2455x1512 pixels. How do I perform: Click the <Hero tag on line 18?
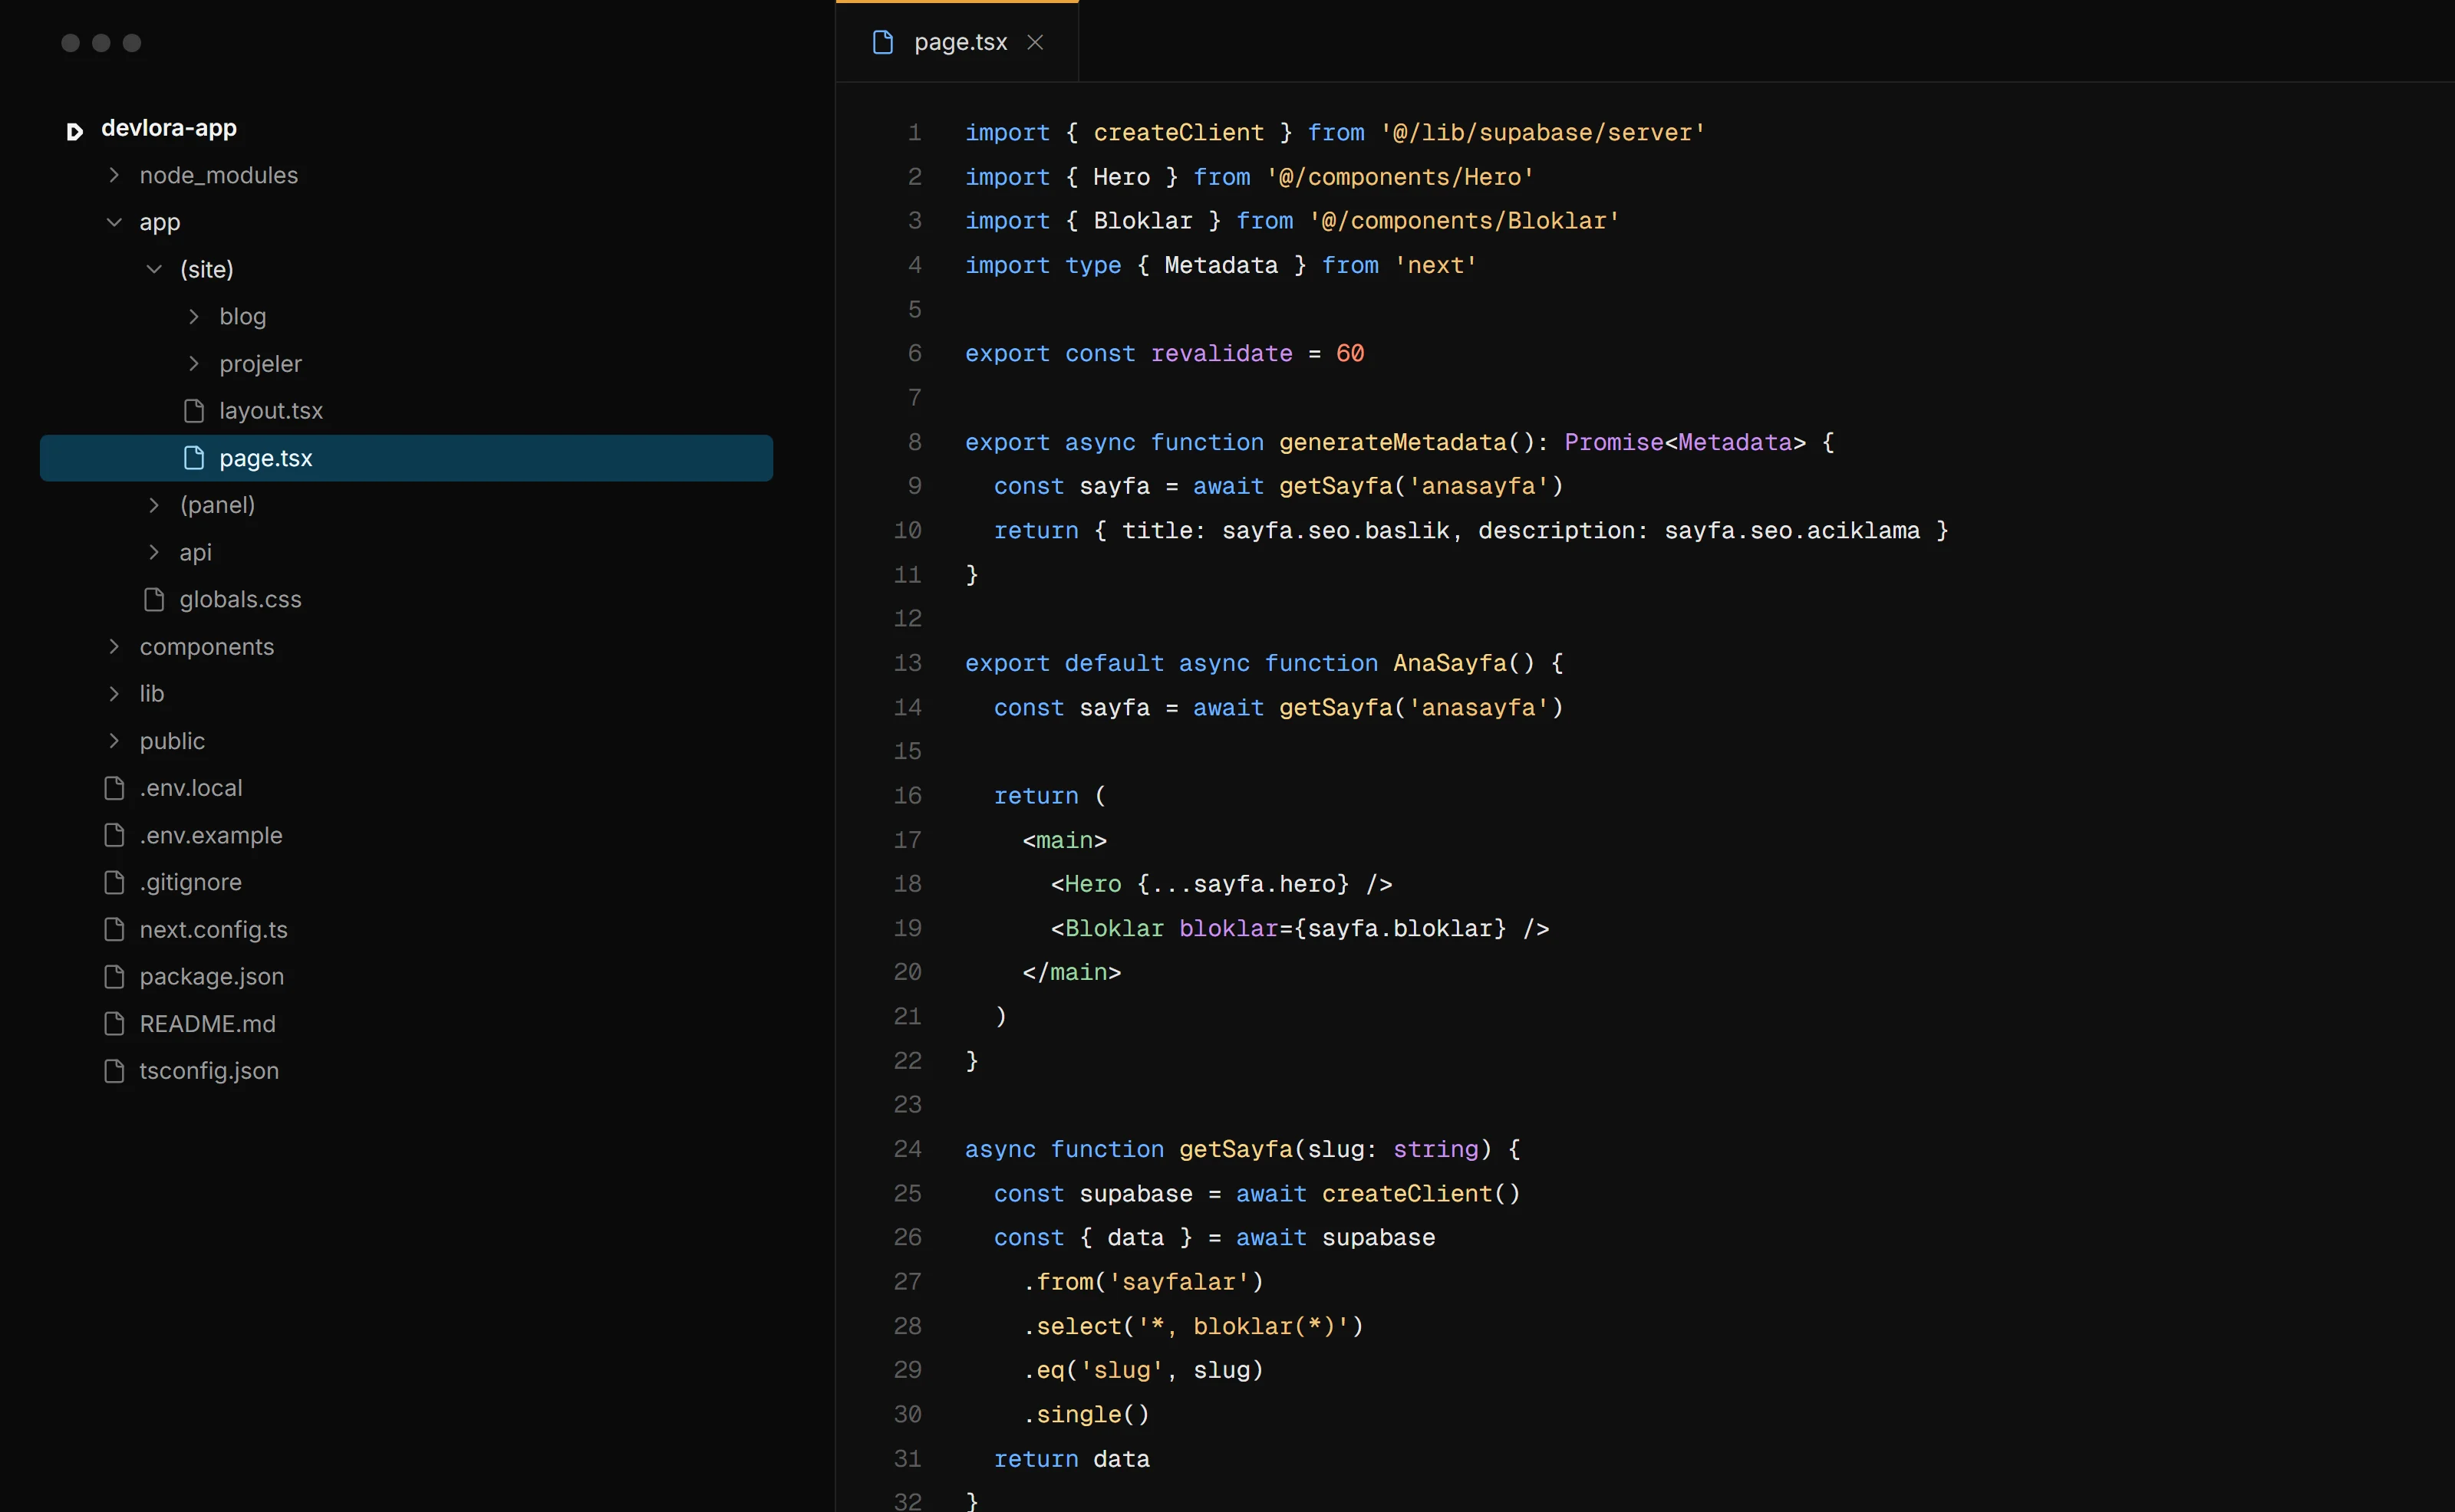[x=1086, y=884]
